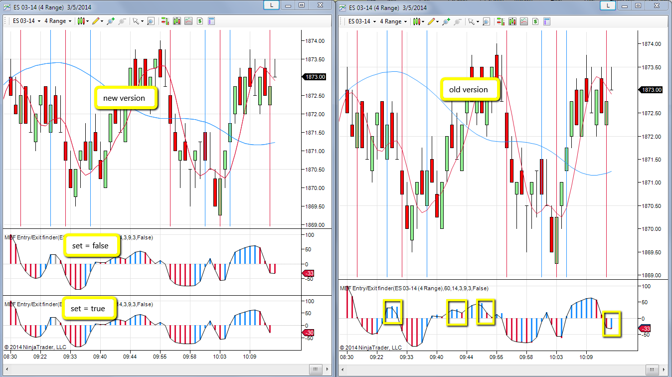The height and width of the screenshot is (377, 672).
Task: Expand pencil draw tools dropdown in left window
Action: click(102, 21)
